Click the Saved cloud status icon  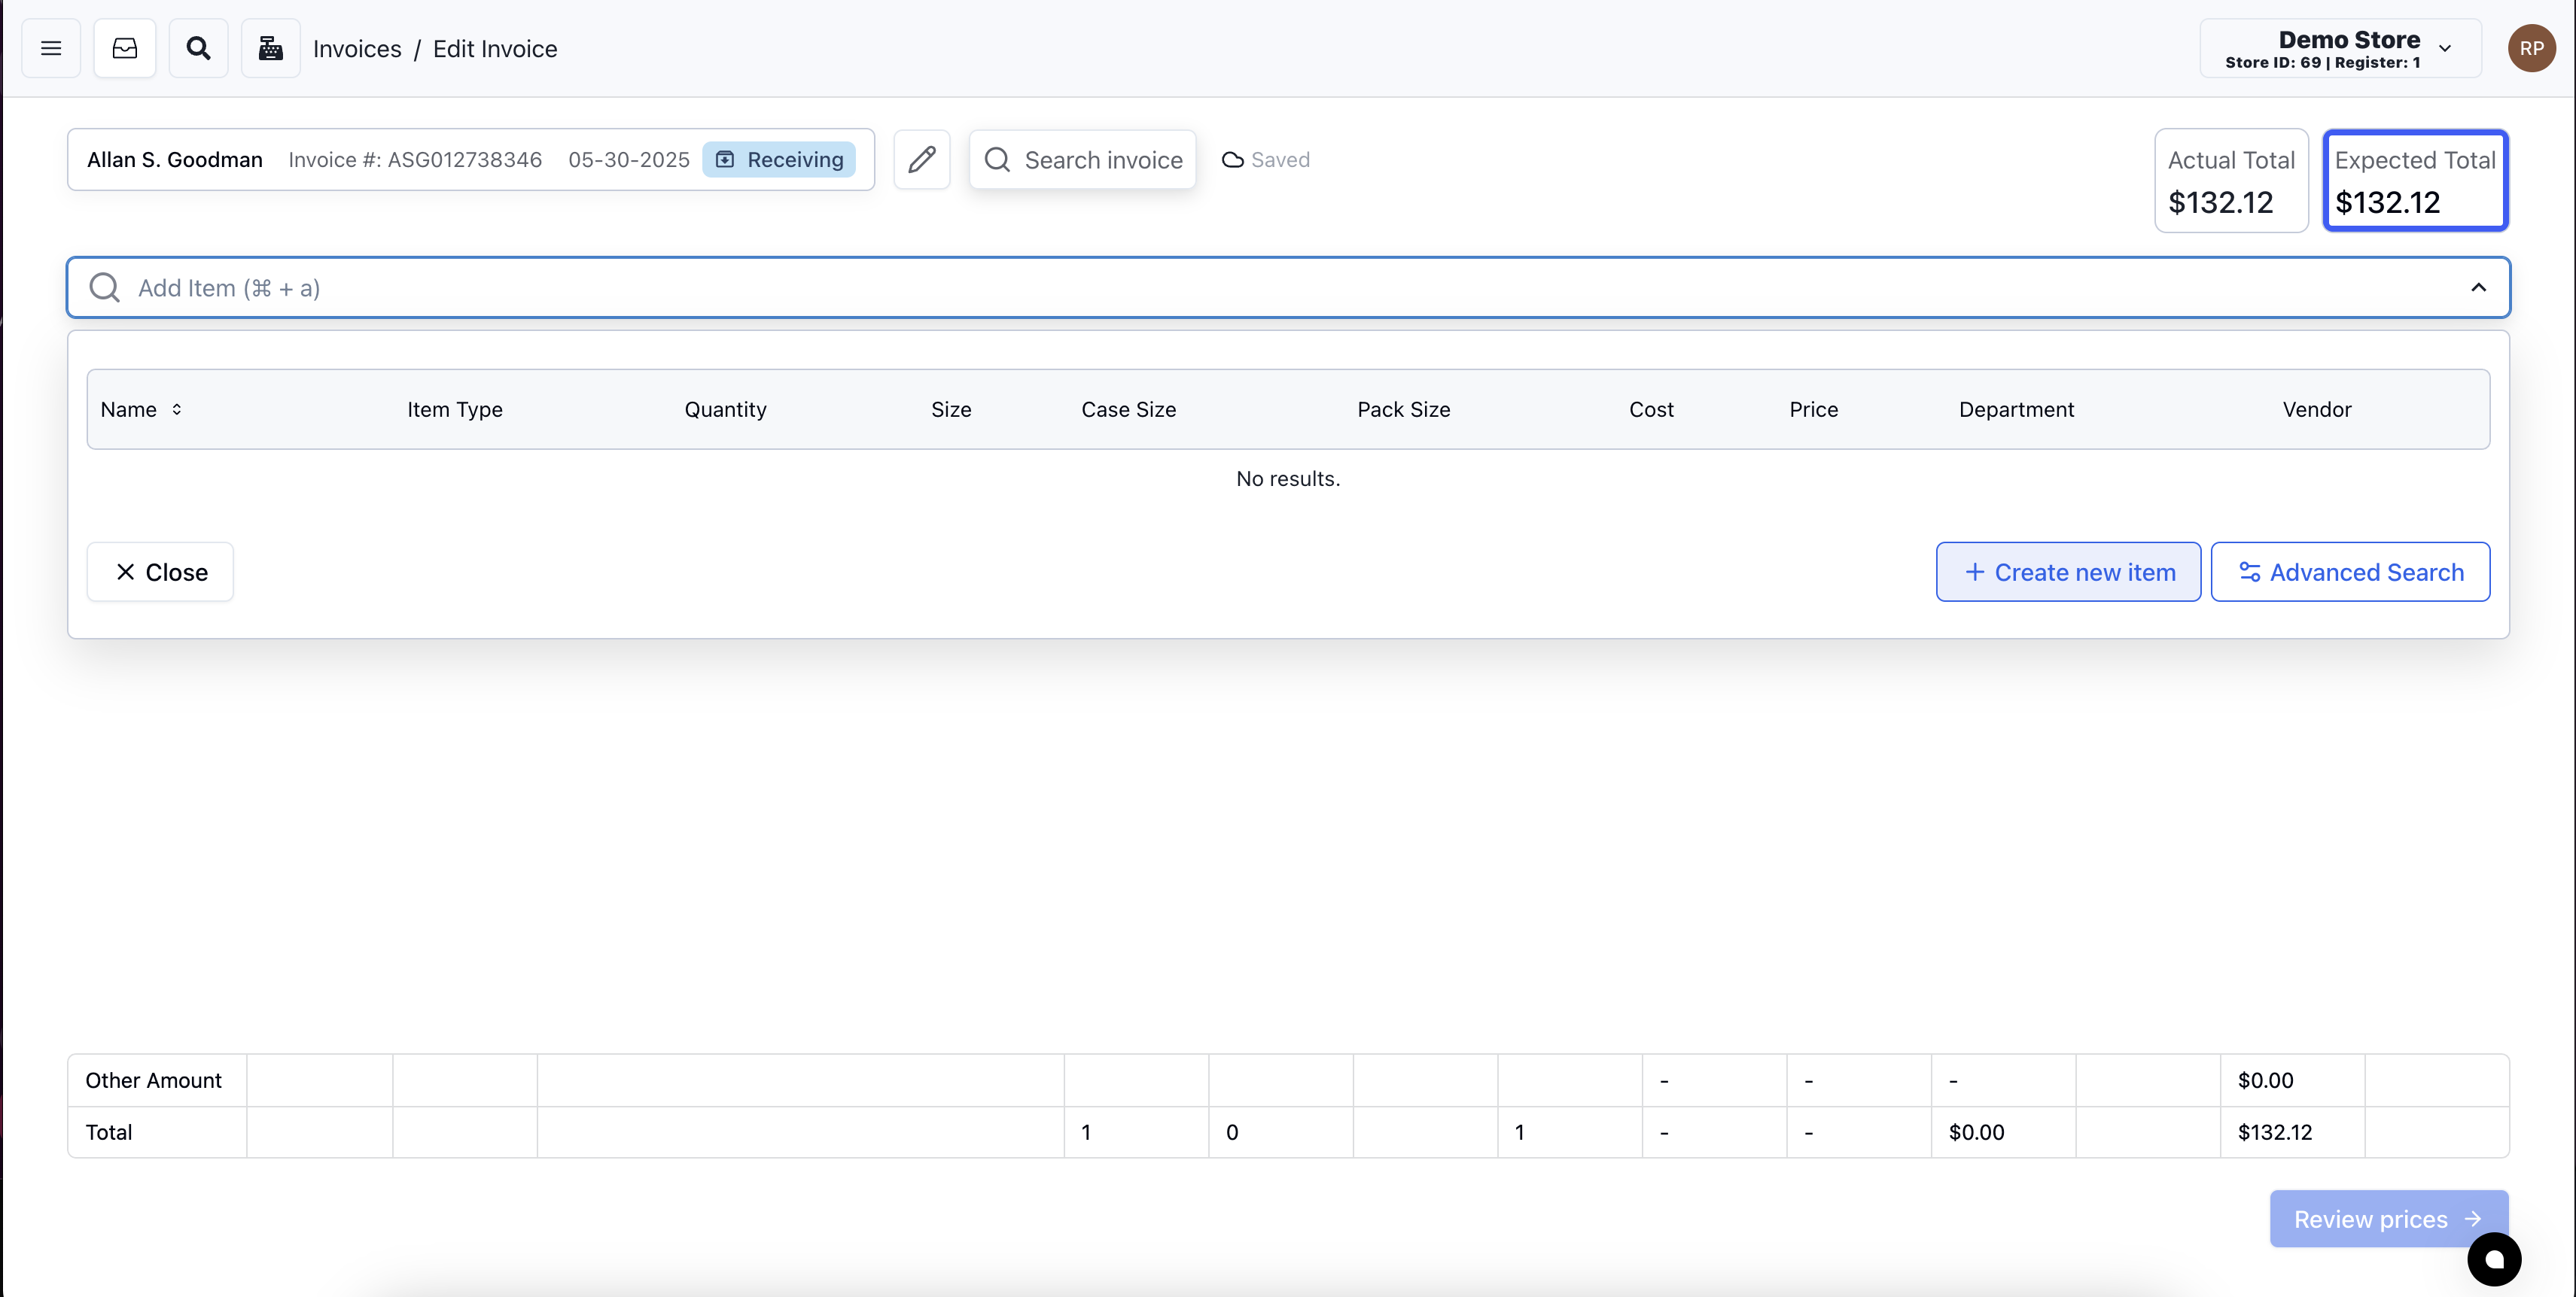point(1232,160)
